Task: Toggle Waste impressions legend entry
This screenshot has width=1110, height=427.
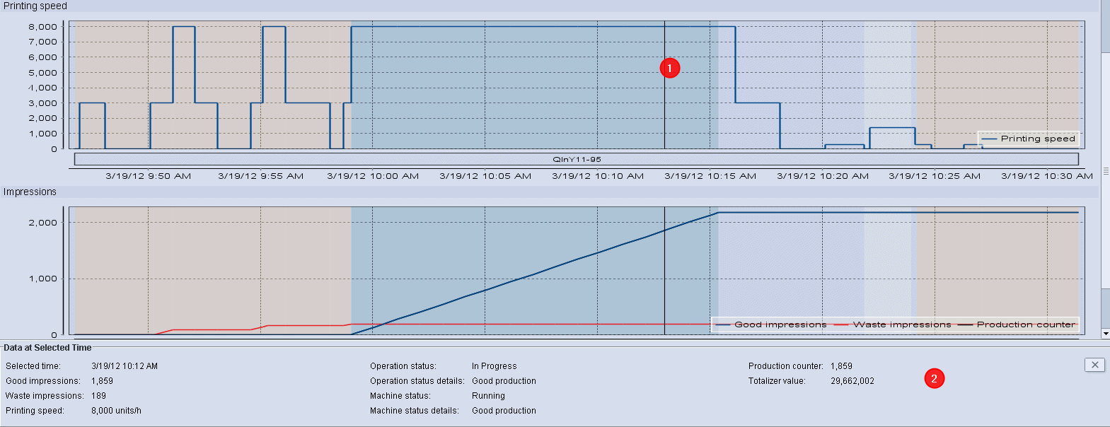Action: pyautogui.click(x=901, y=324)
